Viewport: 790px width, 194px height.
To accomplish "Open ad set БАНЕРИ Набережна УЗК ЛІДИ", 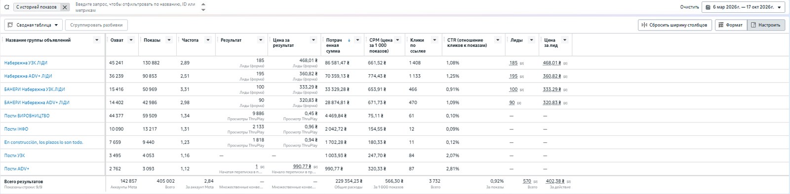I will [35, 90].
